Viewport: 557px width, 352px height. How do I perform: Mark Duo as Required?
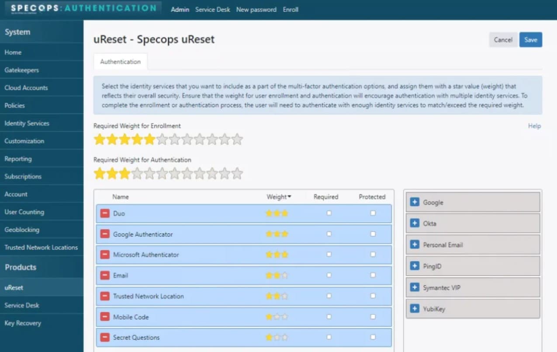pyautogui.click(x=329, y=213)
